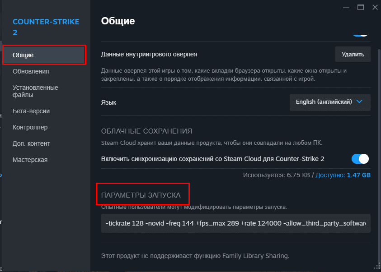The image size is (381, 272).
Task: Открыть выпадающий список выбора языка
Action: (329, 102)
